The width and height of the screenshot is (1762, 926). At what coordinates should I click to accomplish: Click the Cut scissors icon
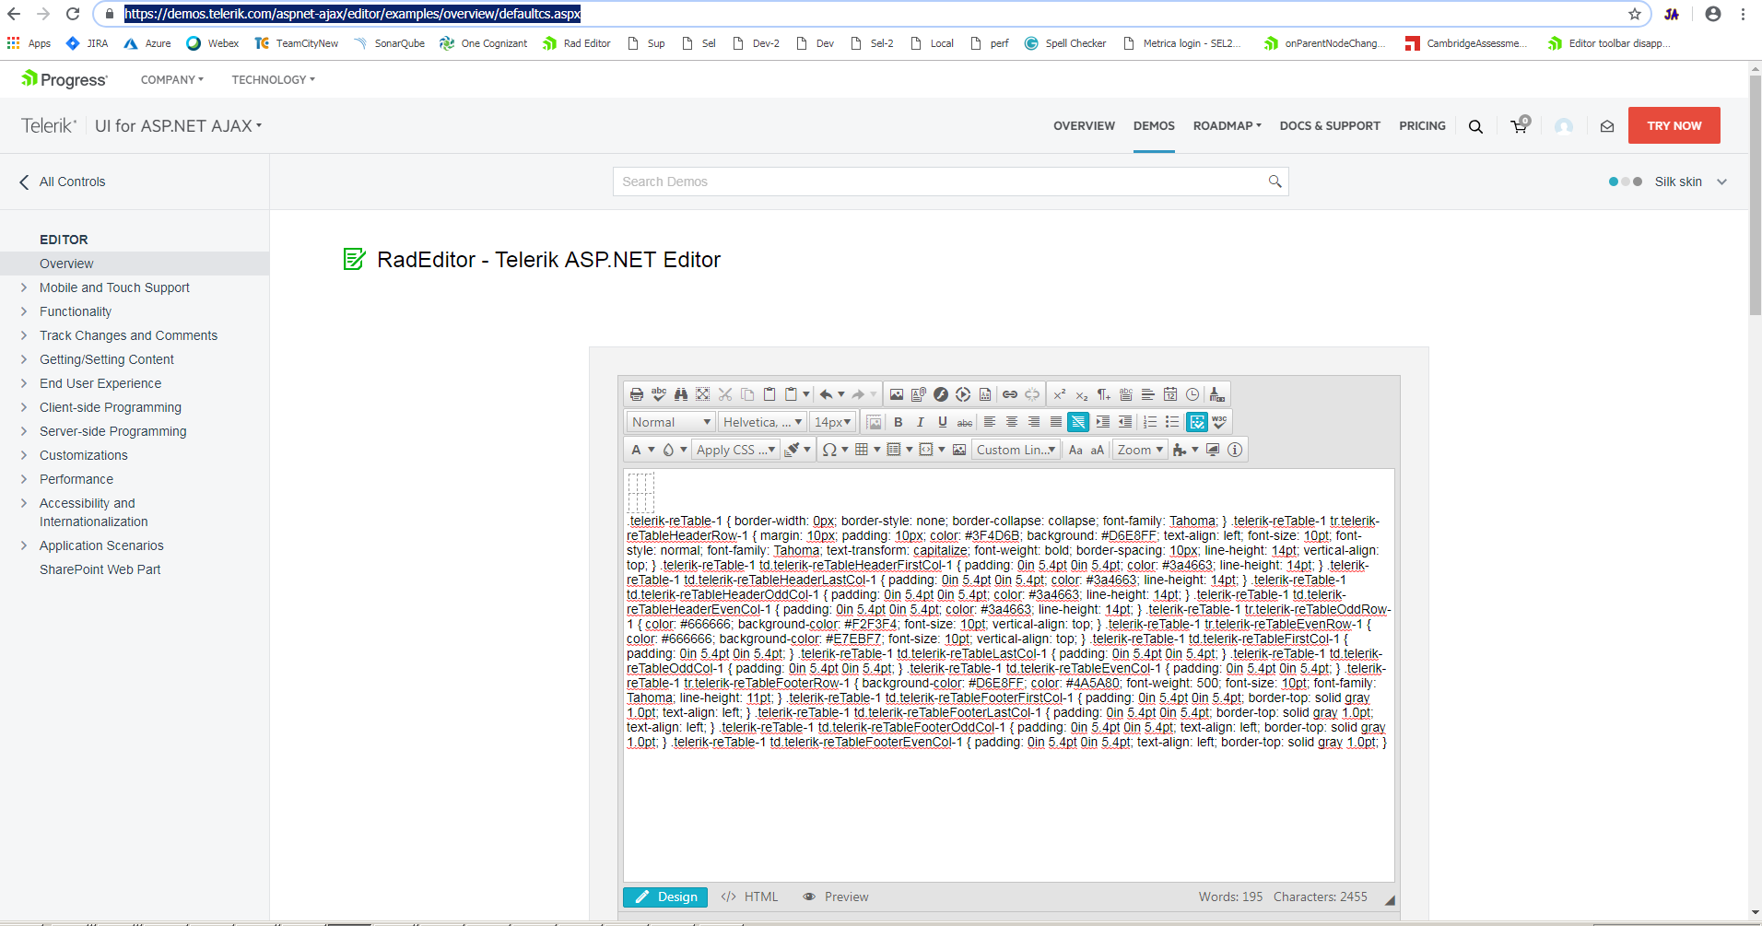click(x=725, y=394)
